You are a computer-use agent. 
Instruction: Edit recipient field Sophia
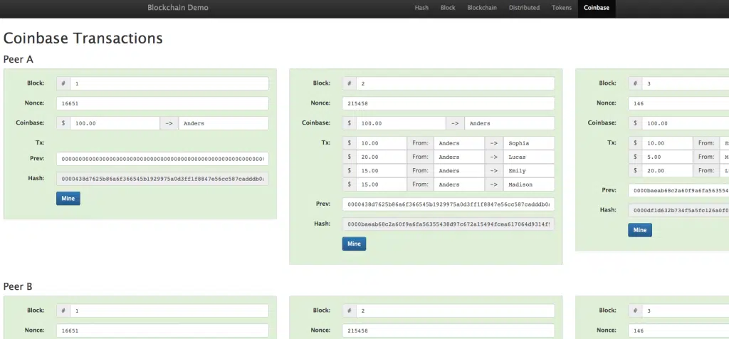529,143
